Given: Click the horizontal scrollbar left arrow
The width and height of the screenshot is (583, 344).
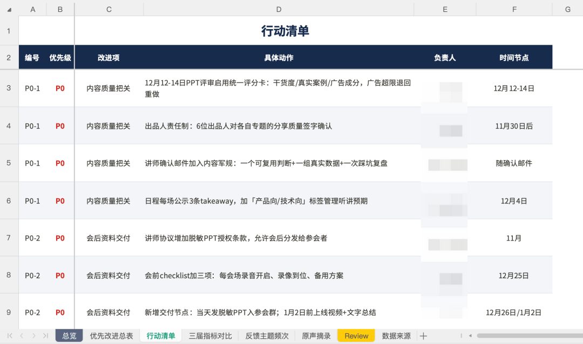Looking at the screenshot, I should pos(470,336).
